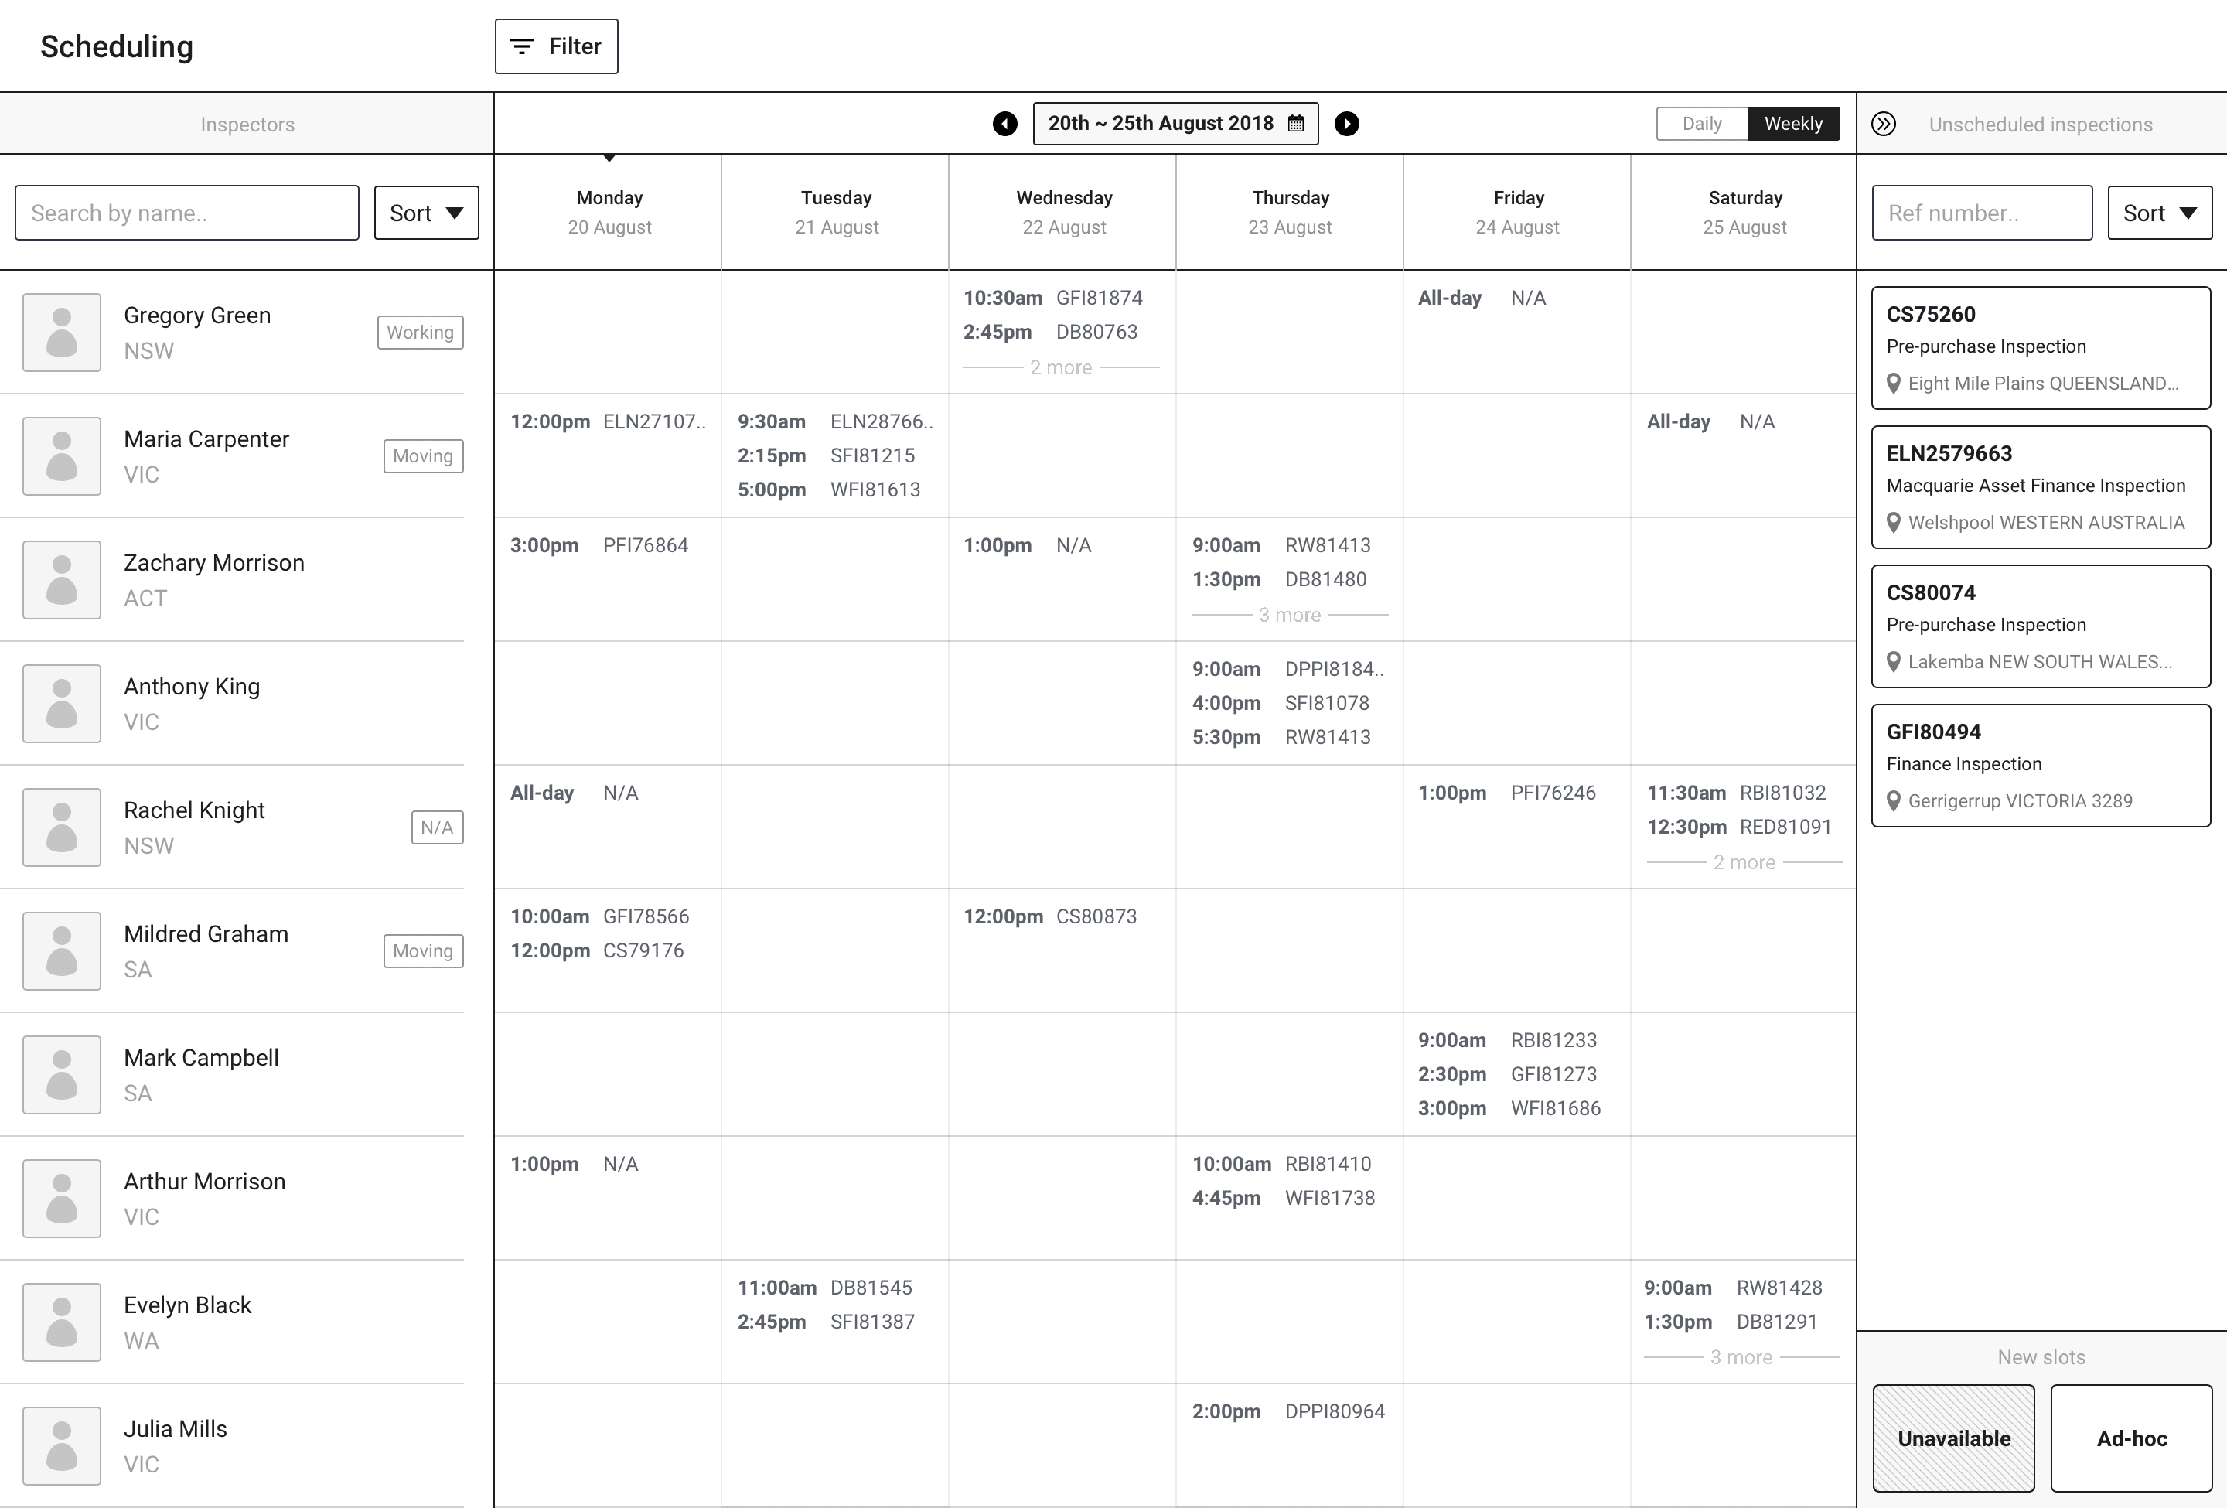Click Julia Mills' avatar icon
Viewport: 2227px width, 1508px height.
click(x=63, y=1445)
